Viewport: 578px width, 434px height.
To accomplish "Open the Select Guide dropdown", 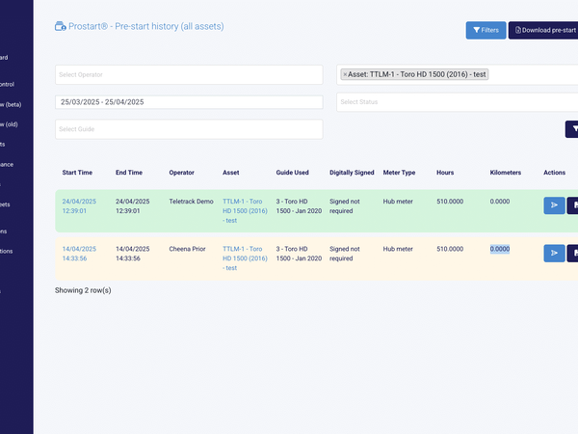I will tap(189, 129).
